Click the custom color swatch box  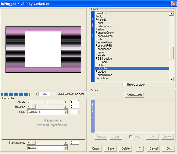[74, 112]
